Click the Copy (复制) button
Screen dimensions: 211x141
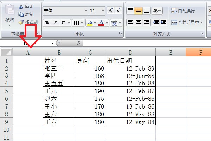tap(26, 14)
